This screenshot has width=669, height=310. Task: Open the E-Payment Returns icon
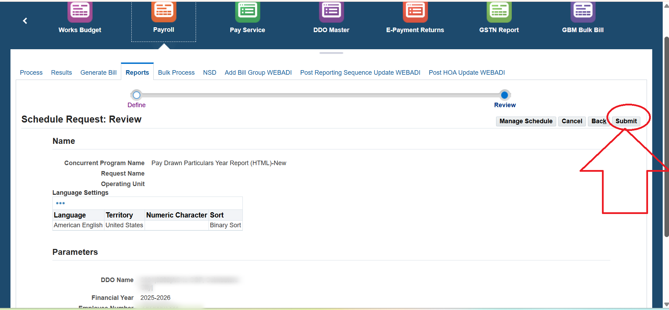[415, 12]
